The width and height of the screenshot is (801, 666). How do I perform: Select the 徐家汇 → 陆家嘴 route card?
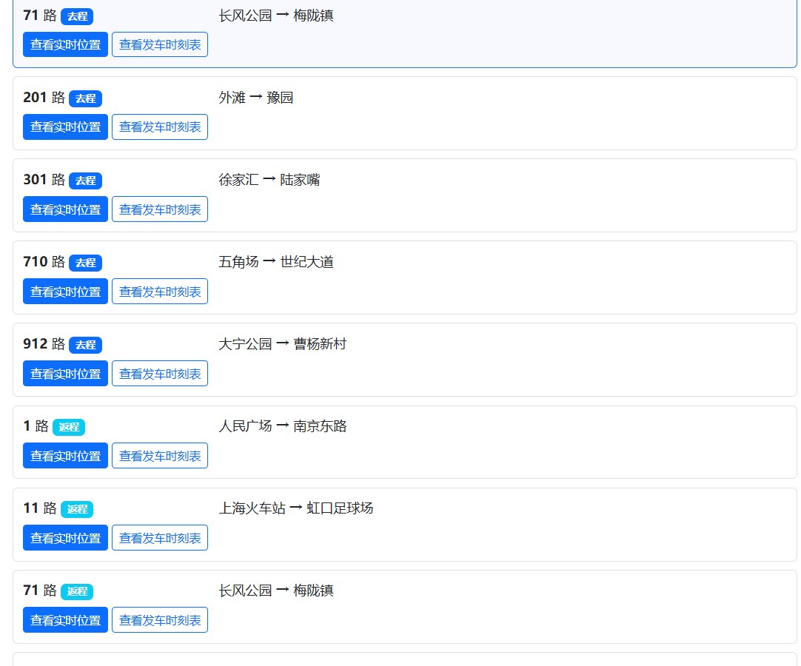coord(405,195)
